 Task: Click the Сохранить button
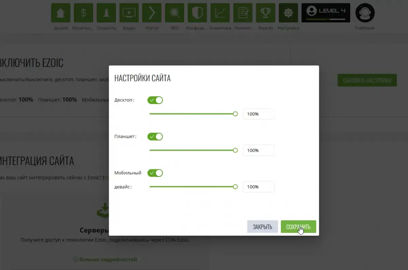pyautogui.click(x=299, y=227)
